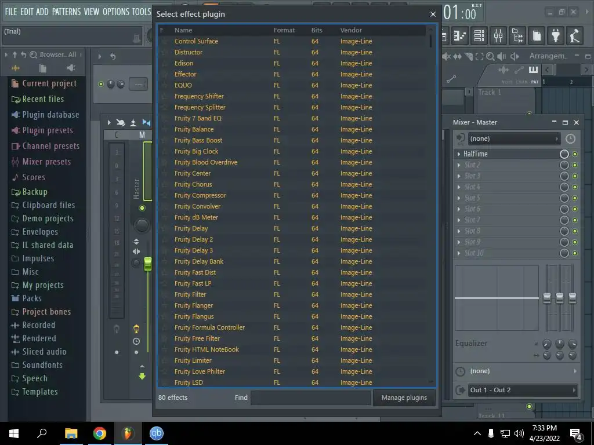Open the Piano roll view from toolbar

(x=460, y=36)
